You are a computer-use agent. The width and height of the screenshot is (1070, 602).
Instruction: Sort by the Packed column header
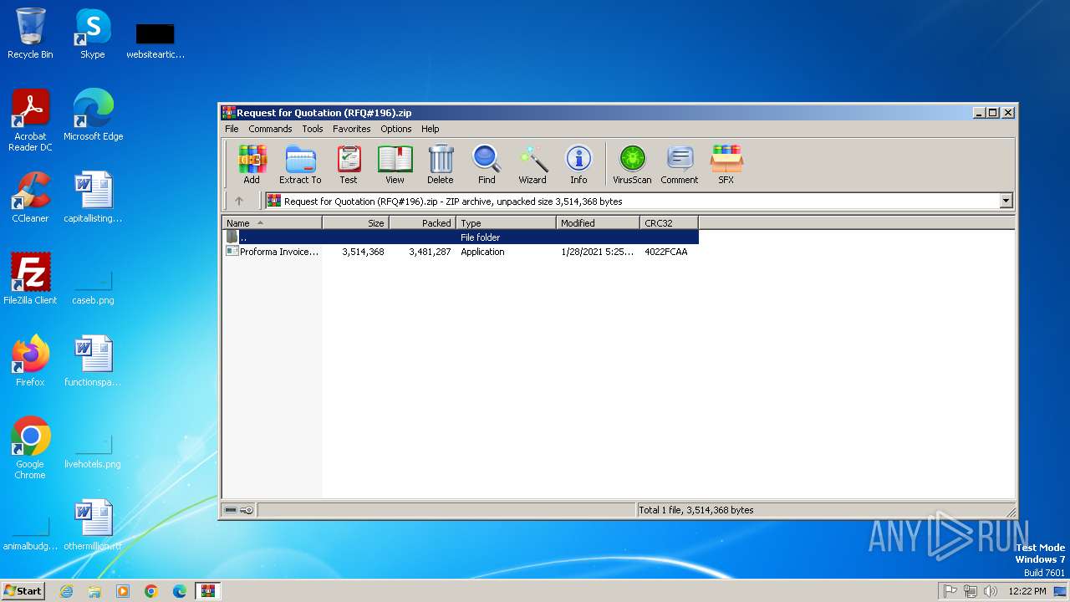pyautogui.click(x=422, y=222)
